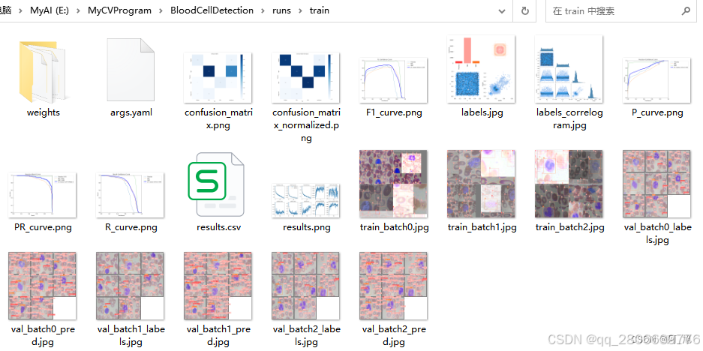Click the weights folder name label
The image size is (703, 351).
(43, 112)
